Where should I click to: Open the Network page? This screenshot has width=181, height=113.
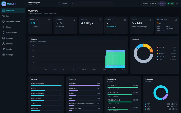coord(13,44)
